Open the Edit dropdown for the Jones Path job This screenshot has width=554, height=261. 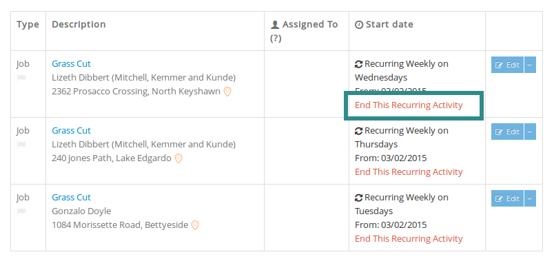tap(530, 132)
